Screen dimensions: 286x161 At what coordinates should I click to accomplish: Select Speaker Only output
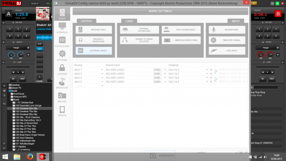[x=94, y=30]
